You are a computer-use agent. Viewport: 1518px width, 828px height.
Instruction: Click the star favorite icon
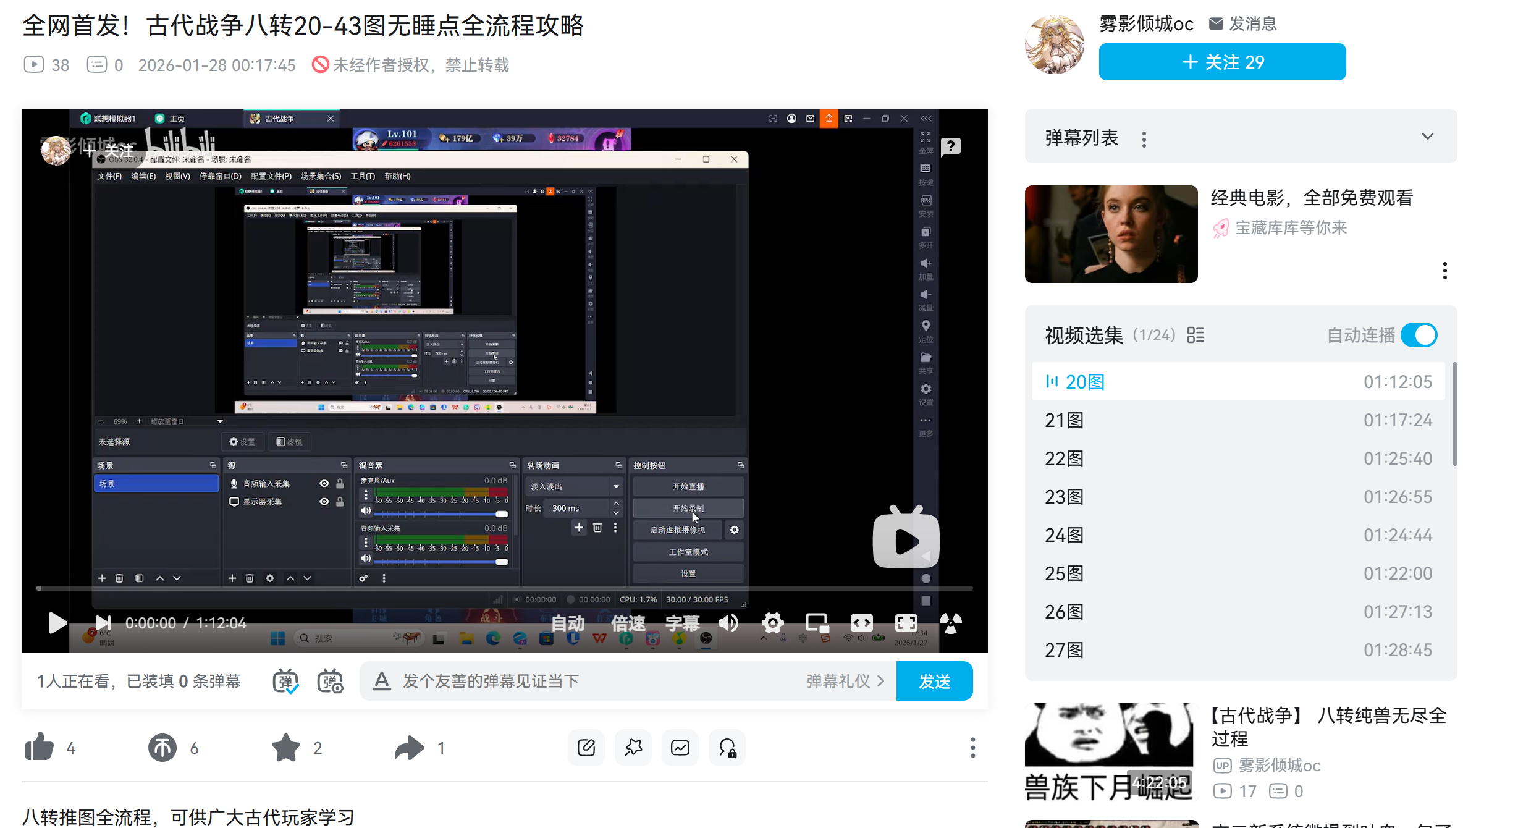click(x=285, y=748)
